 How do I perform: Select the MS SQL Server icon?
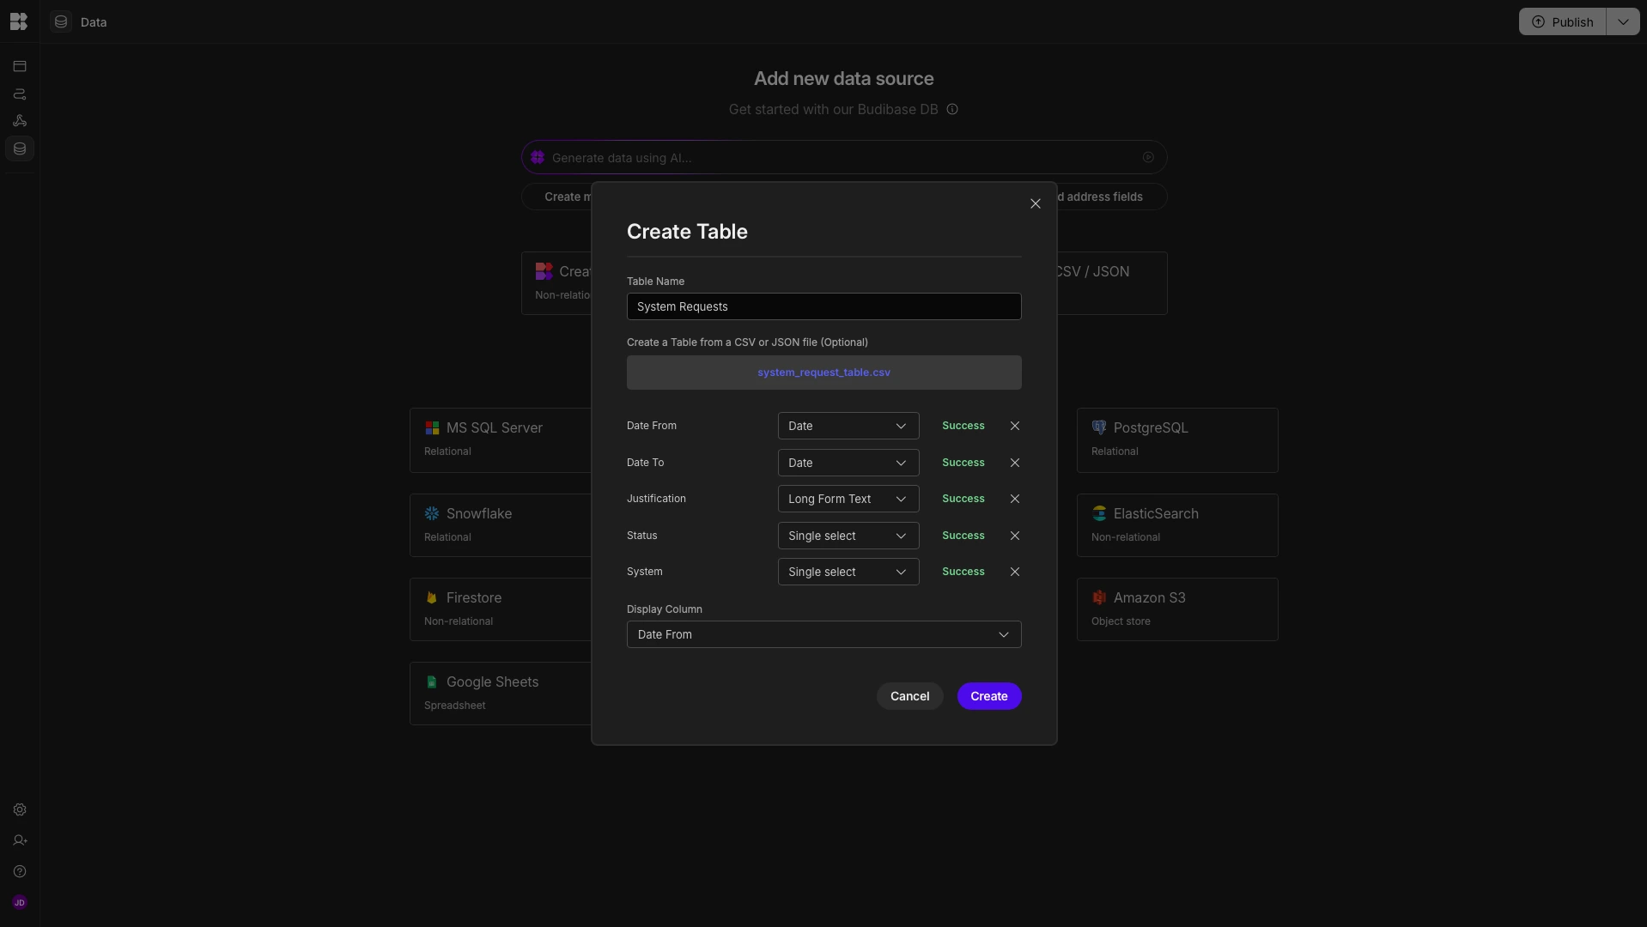[432, 427]
